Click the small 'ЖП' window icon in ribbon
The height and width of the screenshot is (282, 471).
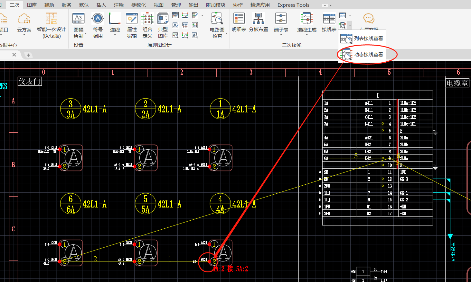343,15
